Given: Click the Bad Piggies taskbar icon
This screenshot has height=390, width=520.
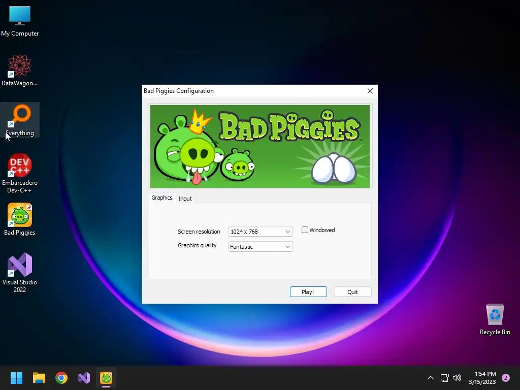Looking at the screenshot, I should click(106, 378).
